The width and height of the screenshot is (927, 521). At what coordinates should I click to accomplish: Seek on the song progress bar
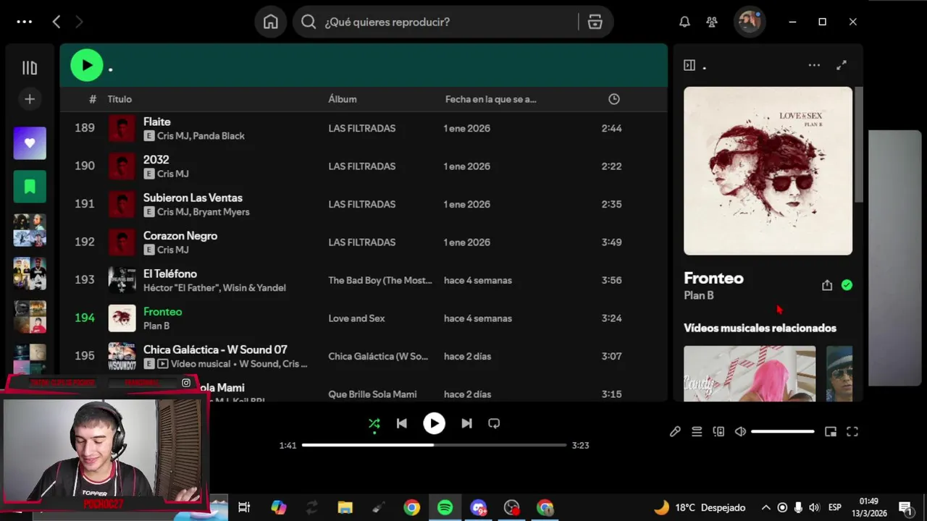point(435,445)
